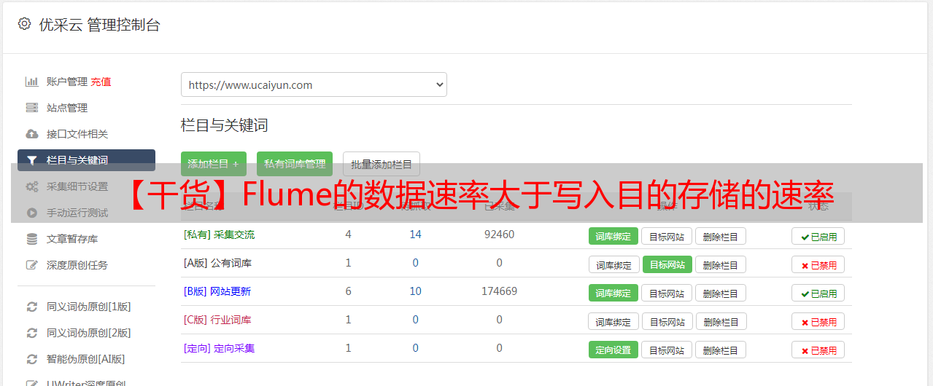Image resolution: width=933 pixels, height=386 pixels.
Task: Open the [私有] 采集交流 column link
Action: (219, 235)
